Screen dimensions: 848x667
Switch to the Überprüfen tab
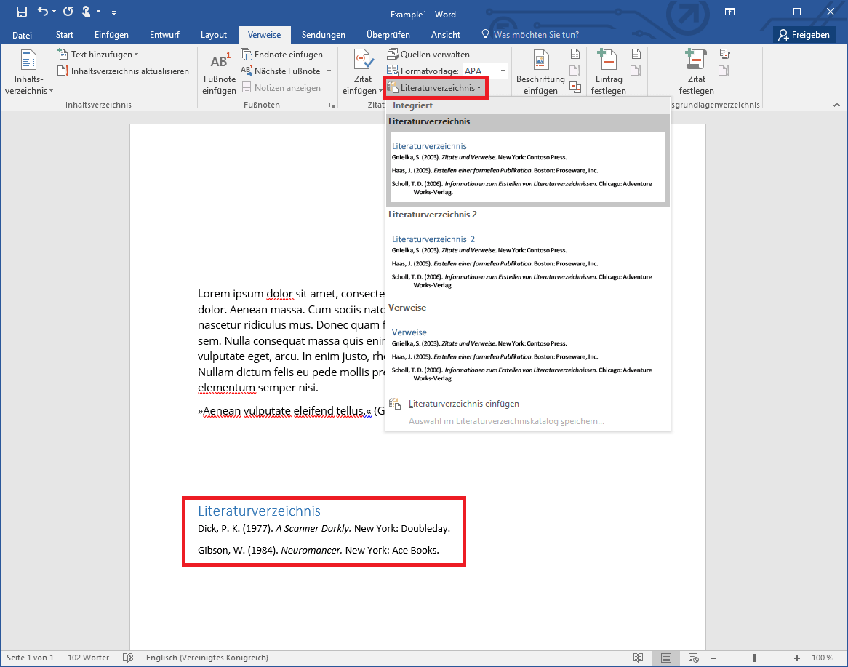click(388, 35)
